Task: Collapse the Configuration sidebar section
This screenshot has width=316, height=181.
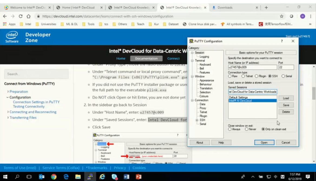Action: pos(8,97)
